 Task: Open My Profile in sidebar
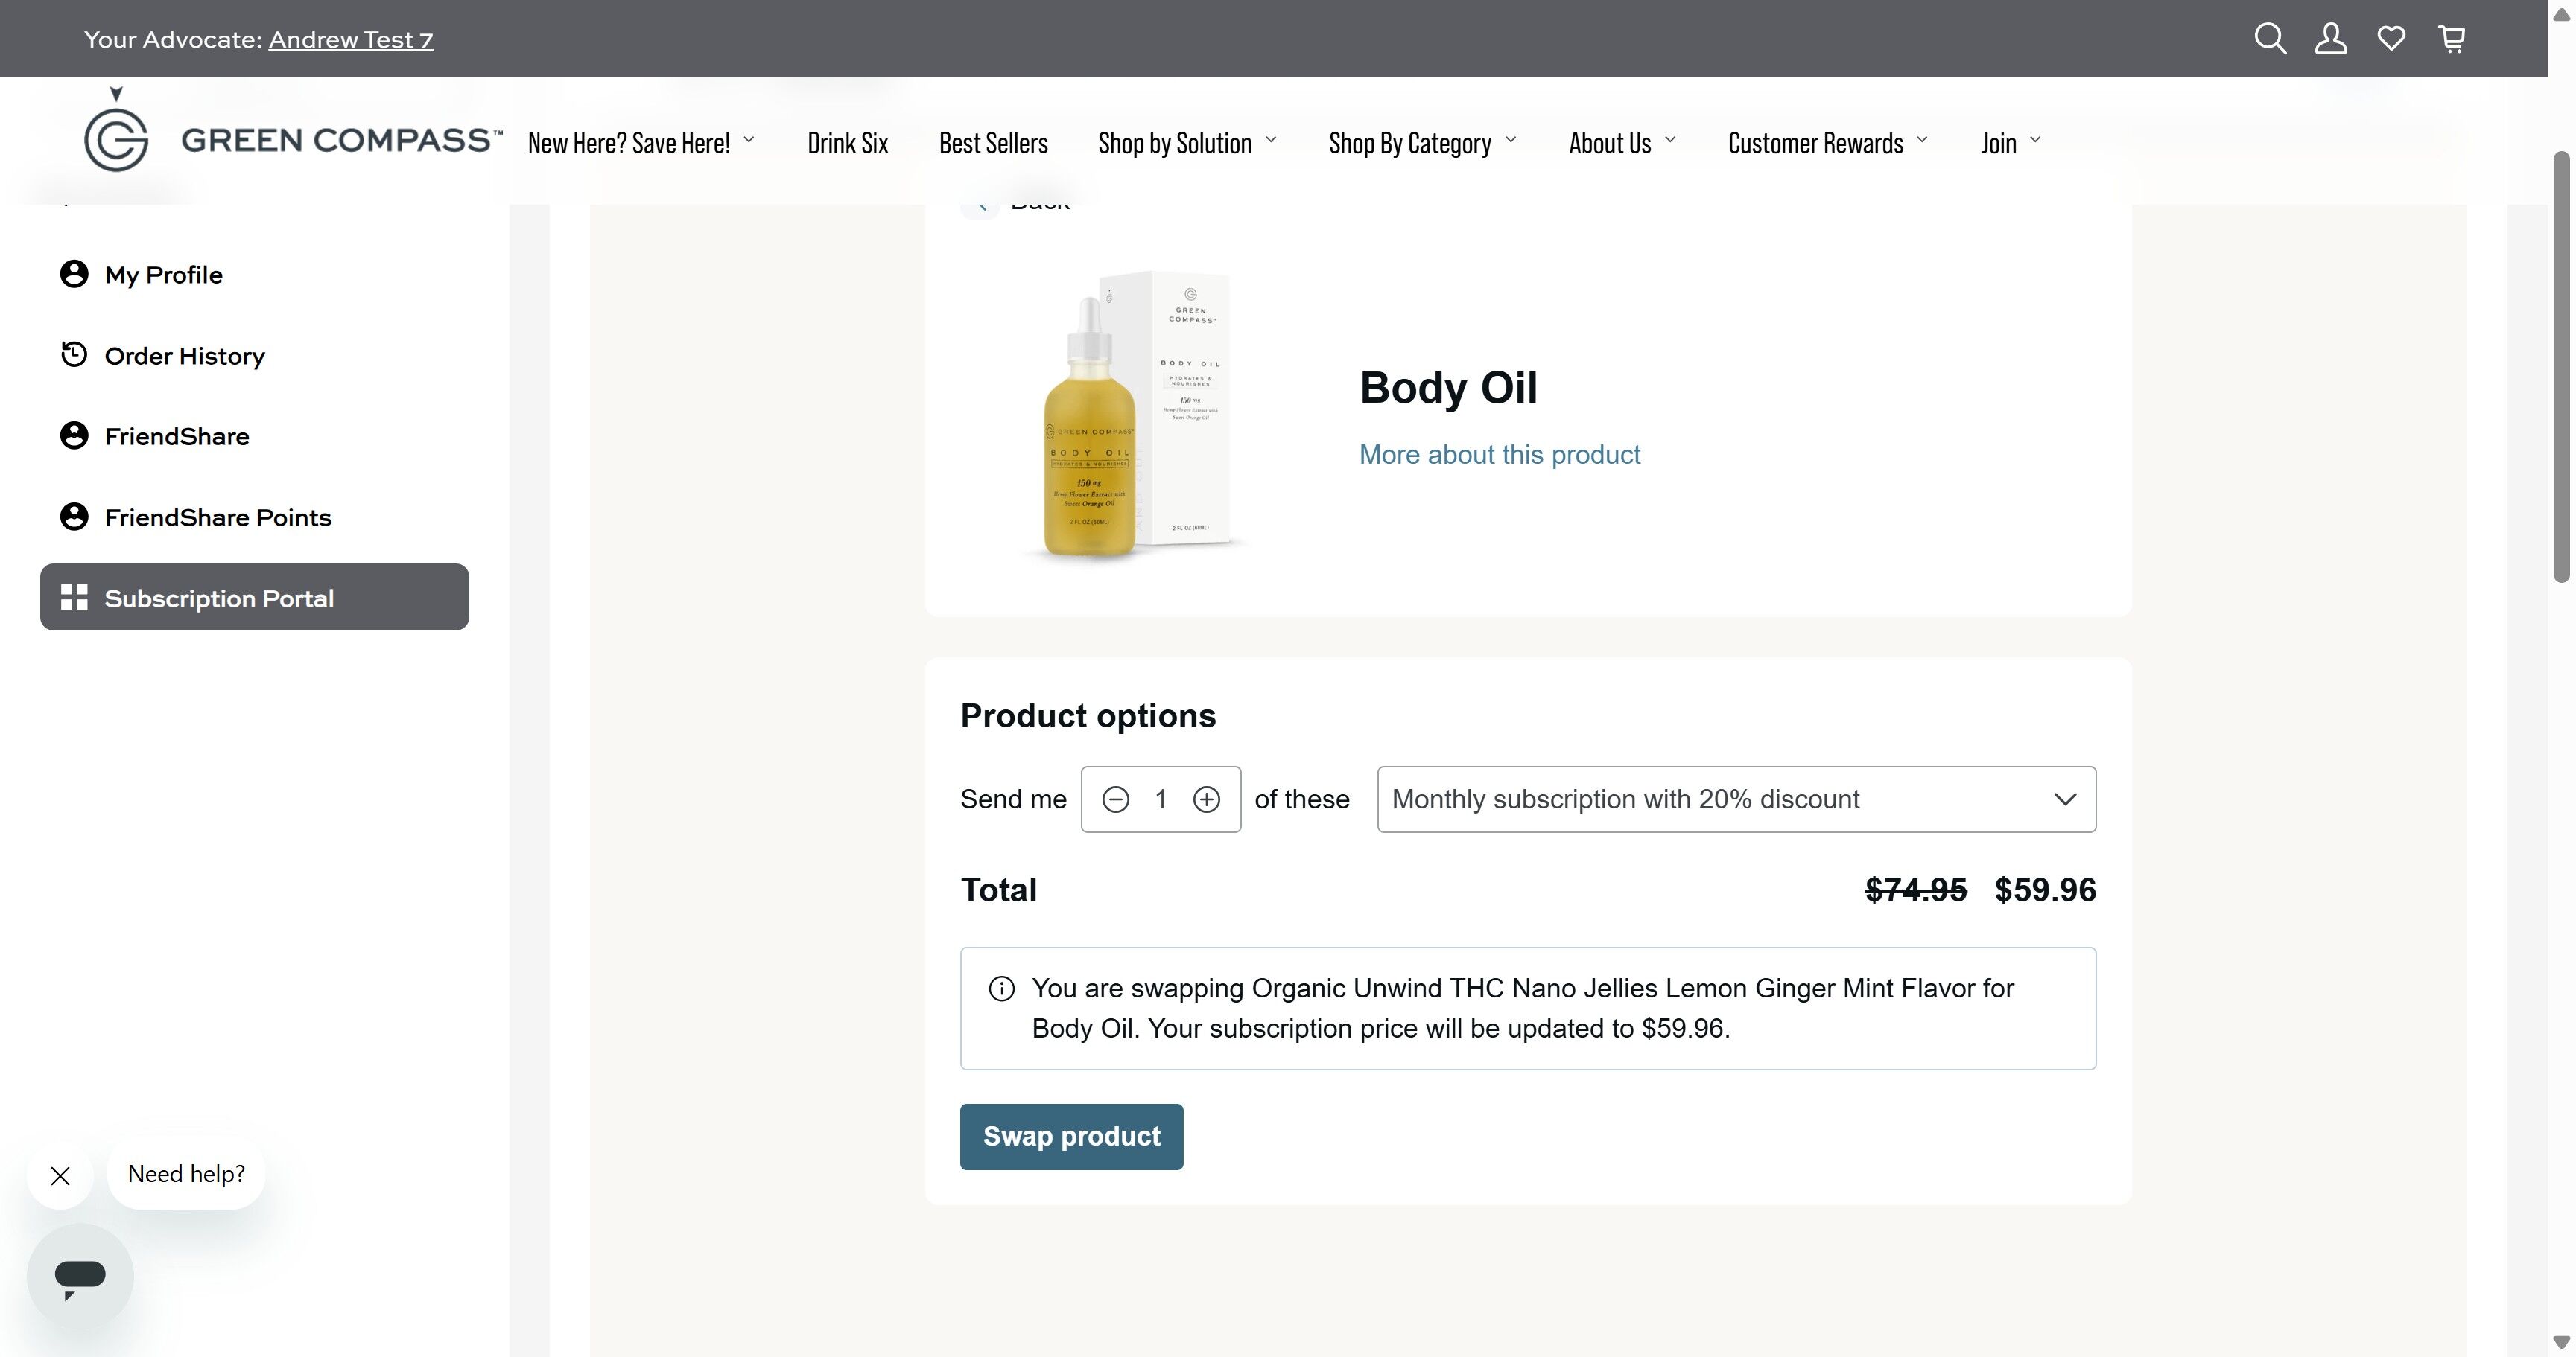click(x=254, y=275)
